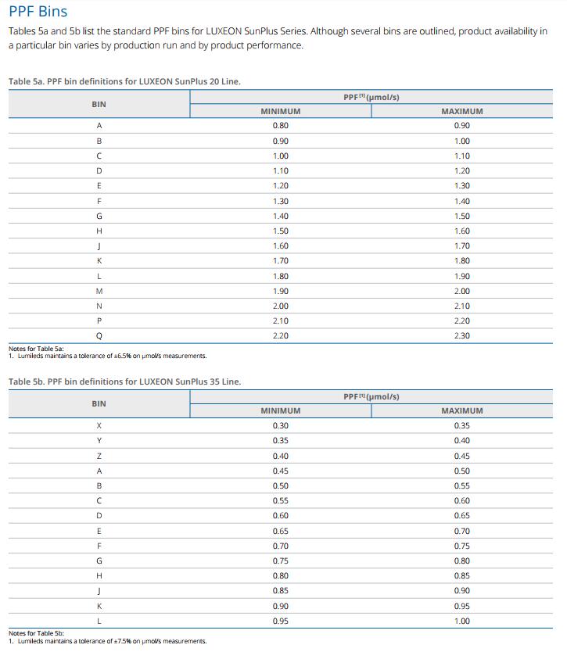Select Table 5b bin L maximum value 1.00
Image resolution: width=567 pixels, height=659 pixels.
pyautogui.click(x=462, y=621)
